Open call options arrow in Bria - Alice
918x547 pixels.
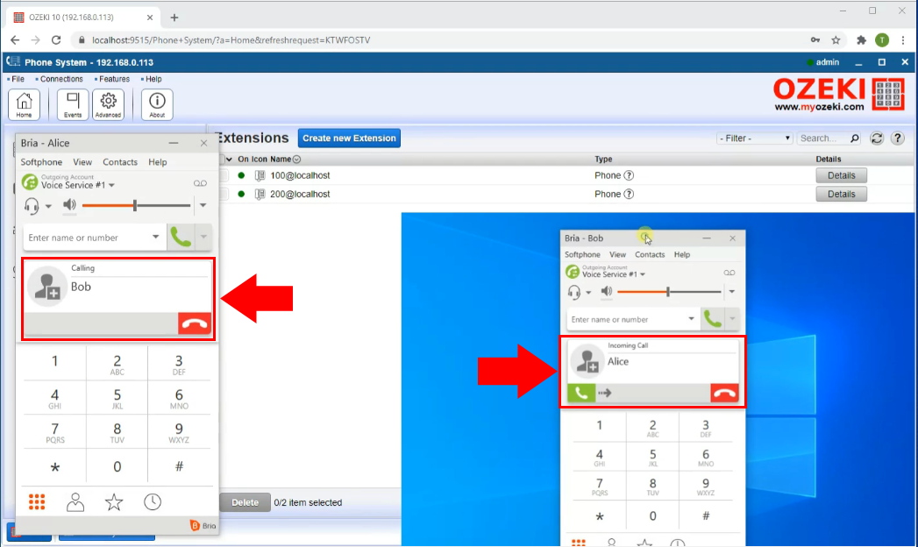[x=203, y=238]
